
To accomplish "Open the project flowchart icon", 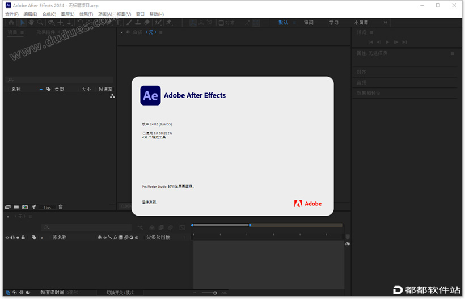I will click(x=112, y=96).
